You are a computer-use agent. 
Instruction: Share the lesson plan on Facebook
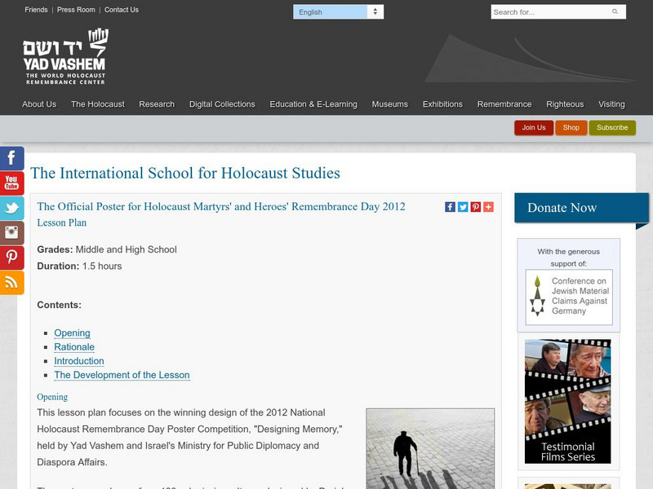[451, 206]
